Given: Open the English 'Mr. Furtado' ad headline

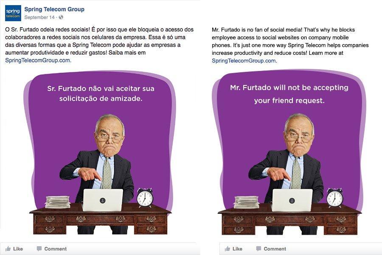Looking at the screenshot, I should point(289,94).
